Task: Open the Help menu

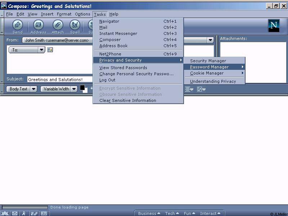Action: (114, 14)
